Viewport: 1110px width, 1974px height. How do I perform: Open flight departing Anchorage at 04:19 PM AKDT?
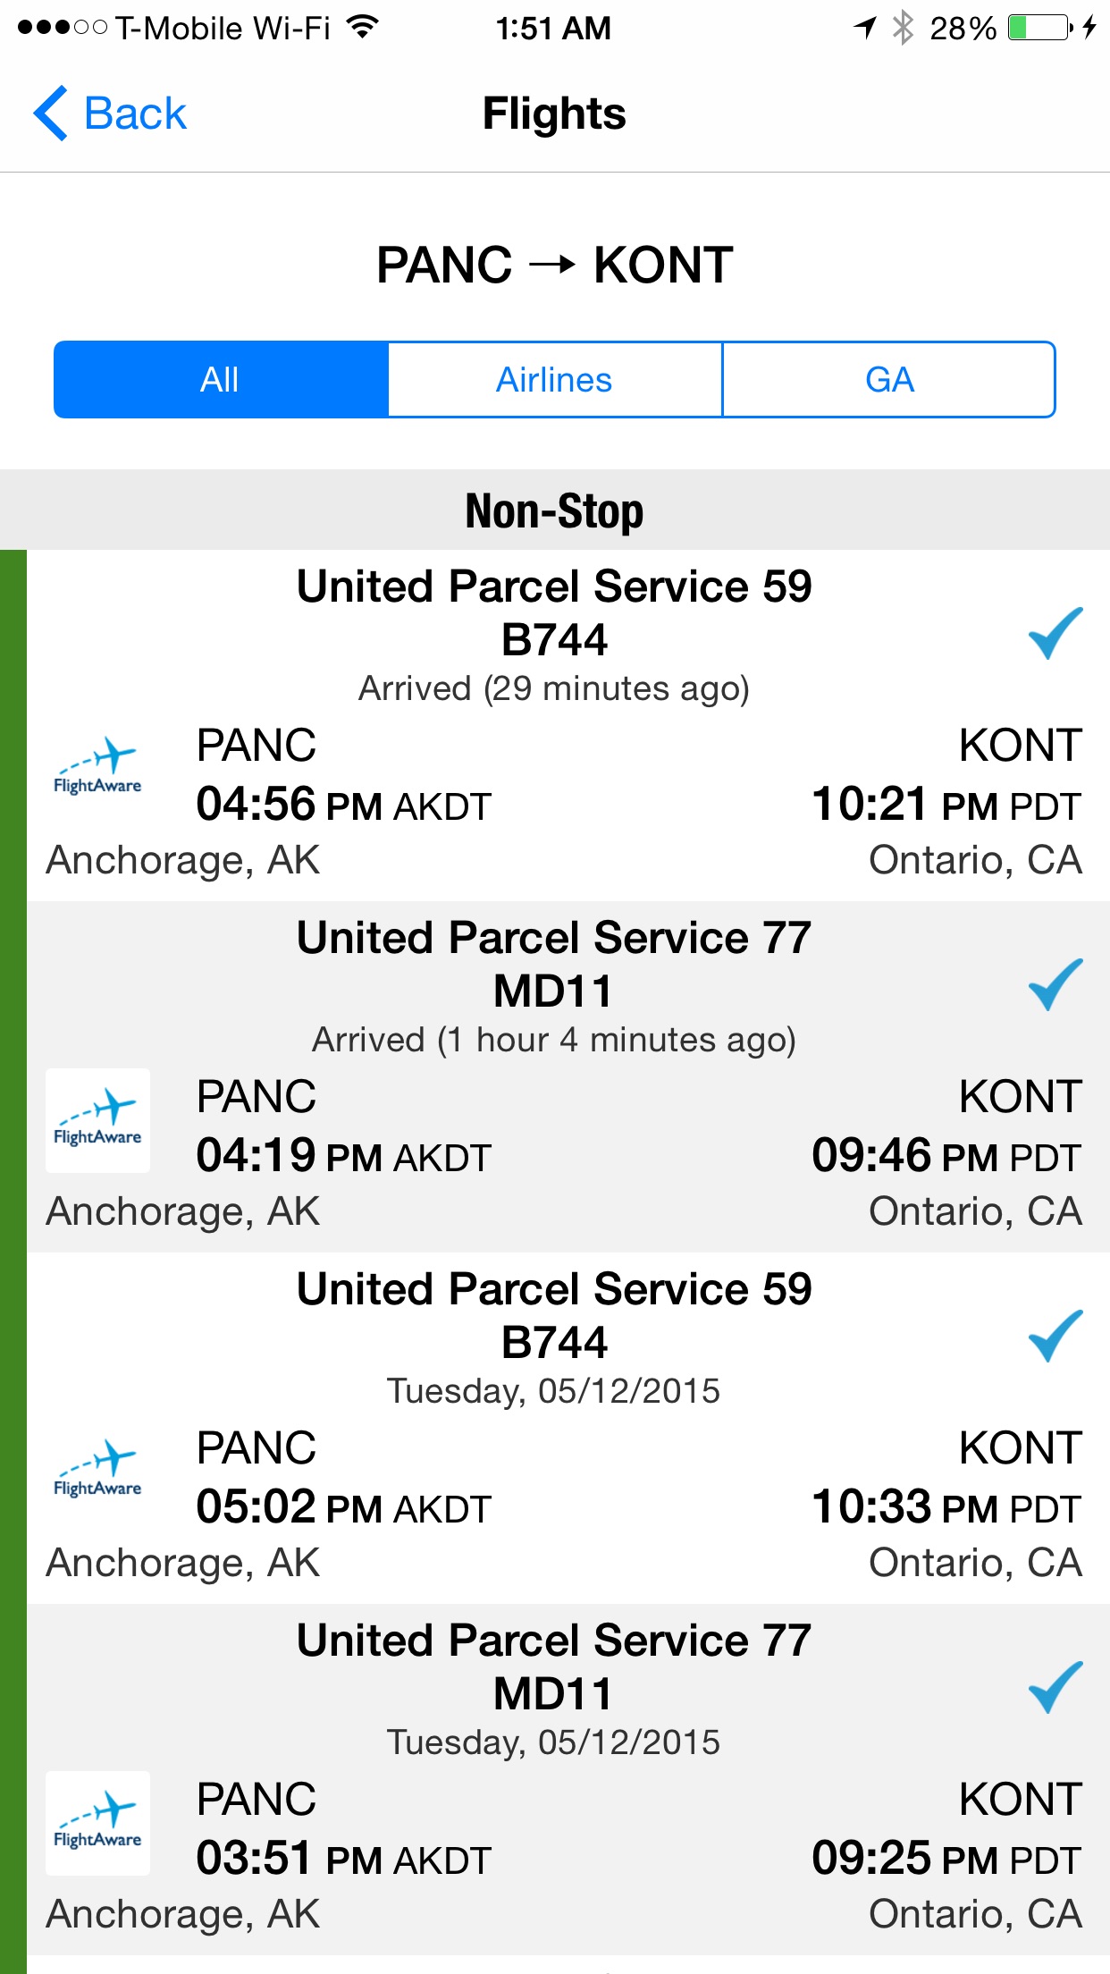coord(568,1076)
